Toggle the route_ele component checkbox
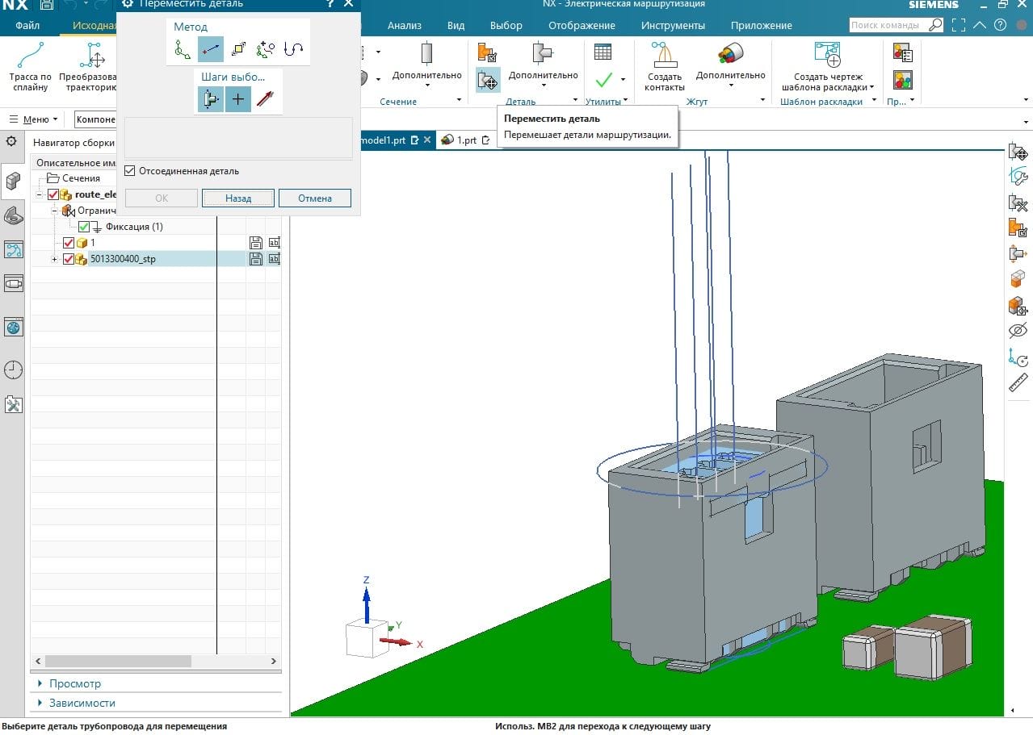Screen dimensions: 1033x735 tap(53, 194)
